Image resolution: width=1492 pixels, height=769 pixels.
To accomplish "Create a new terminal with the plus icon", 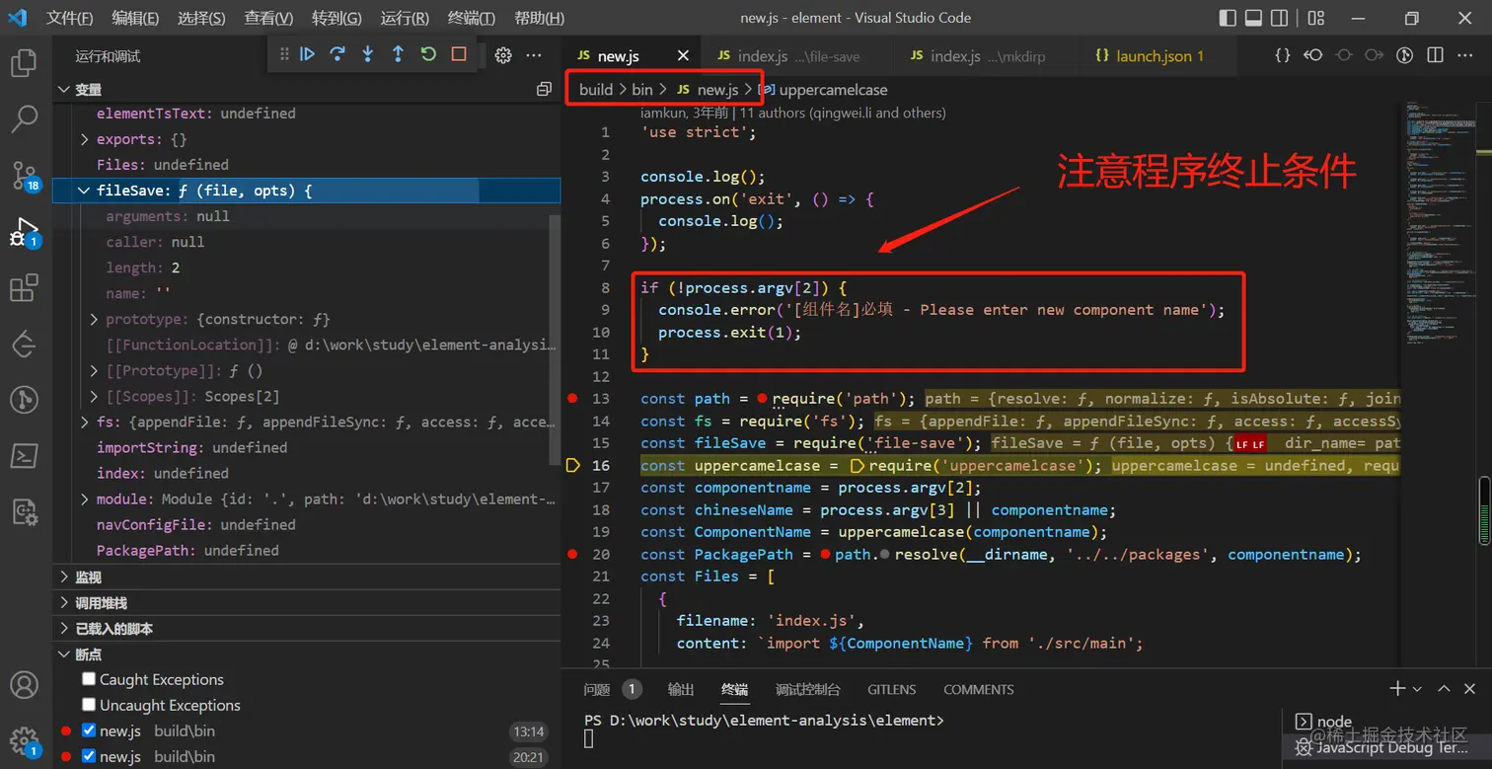I will pos(1397,689).
